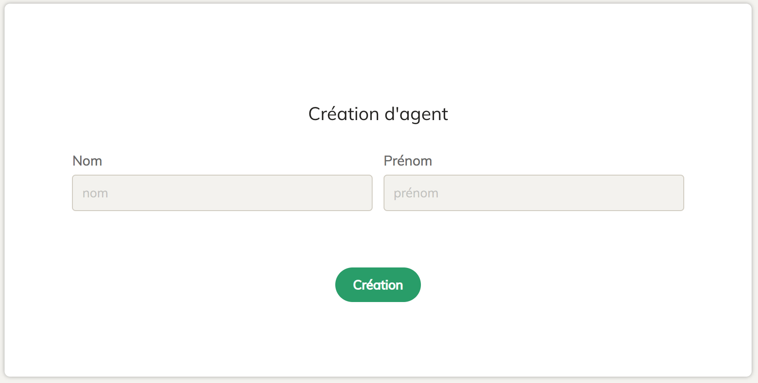Select the last name input box
This screenshot has height=383, width=758.
(222, 193)
